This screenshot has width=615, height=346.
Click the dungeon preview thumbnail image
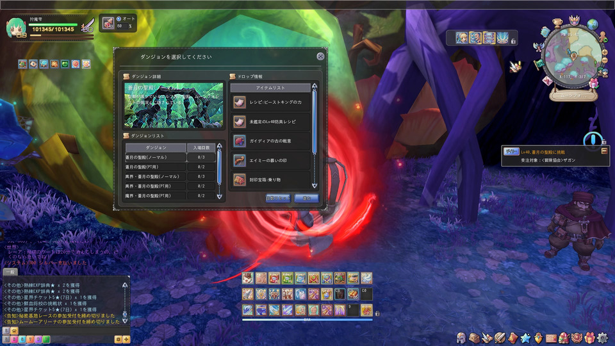pyautogui.click(x=174, y=105)
